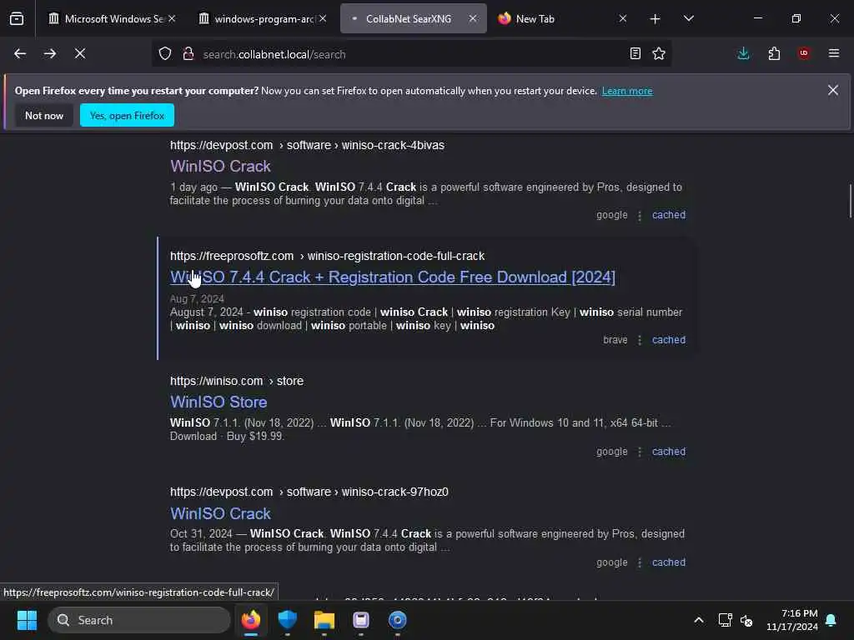The width and height of the screenshot is (854, 640).
Task: Open the WinISO Crack result dated Oct 31, 2024
Action: 220,513
